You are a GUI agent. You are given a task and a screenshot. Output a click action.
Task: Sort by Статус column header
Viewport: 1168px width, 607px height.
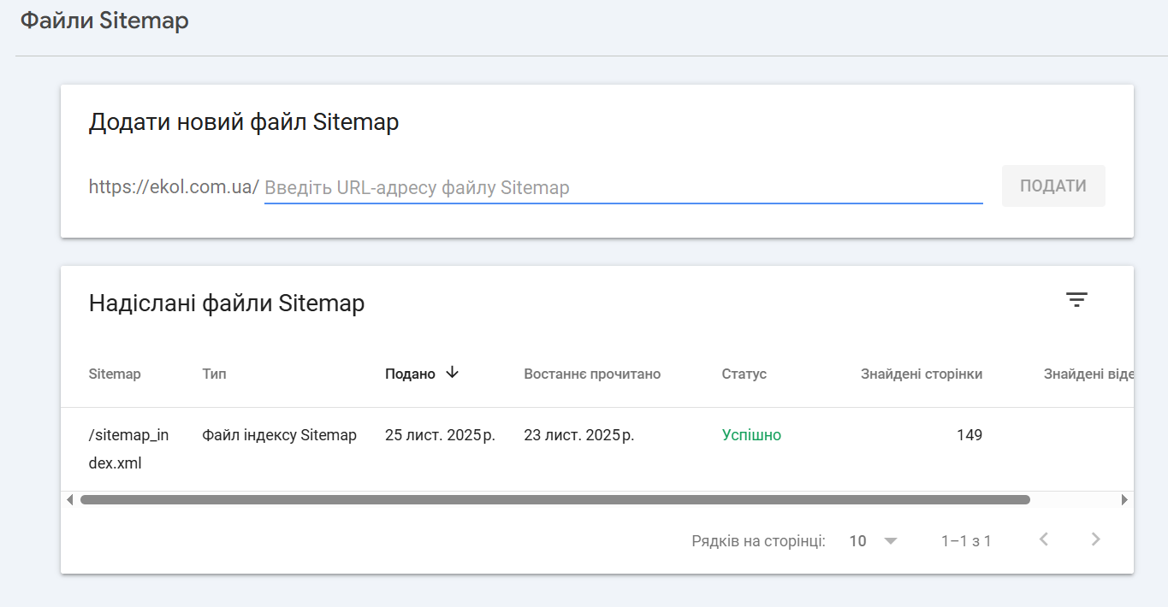744,374
